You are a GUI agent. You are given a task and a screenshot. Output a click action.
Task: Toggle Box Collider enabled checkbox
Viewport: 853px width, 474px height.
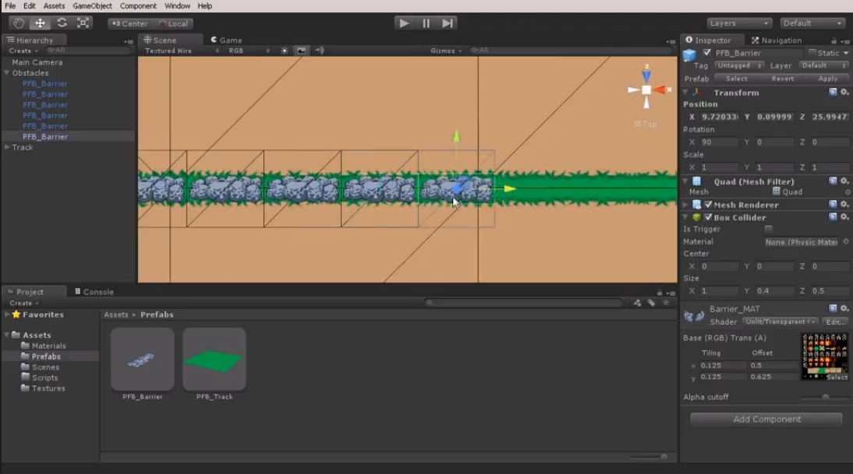708,217
